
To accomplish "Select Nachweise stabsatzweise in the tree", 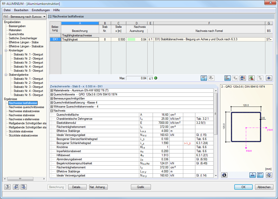I will (x=24, y=111).
